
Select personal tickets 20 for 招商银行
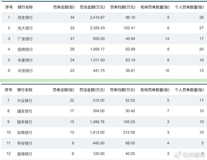pos(201,49)
